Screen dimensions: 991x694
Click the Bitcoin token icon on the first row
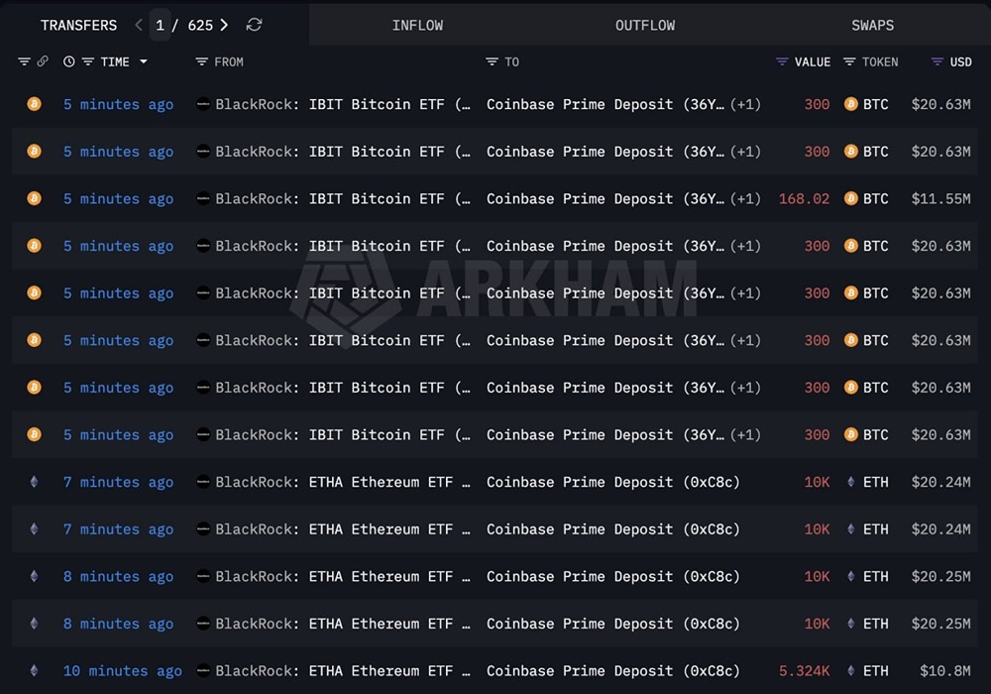pos(849,104)
